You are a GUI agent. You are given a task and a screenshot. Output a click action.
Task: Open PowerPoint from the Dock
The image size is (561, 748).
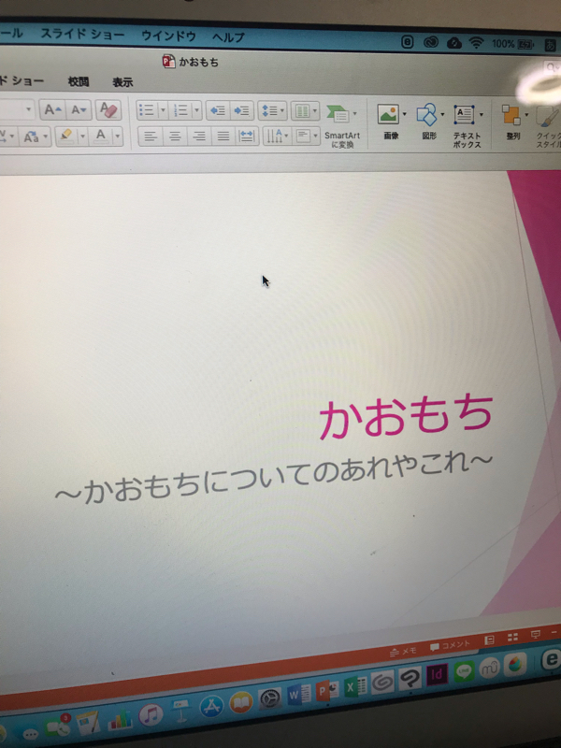[328, 690]
